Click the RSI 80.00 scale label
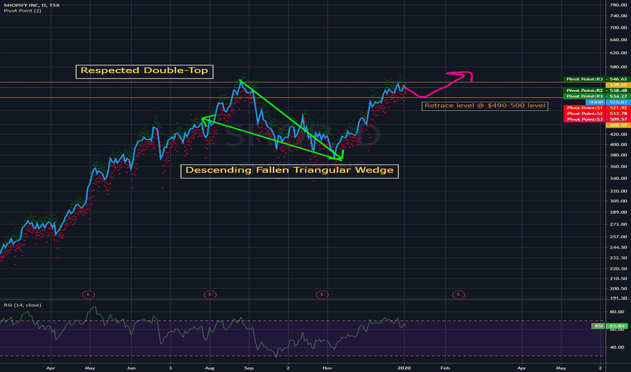The image size is (631, 372). coord(617,312)
